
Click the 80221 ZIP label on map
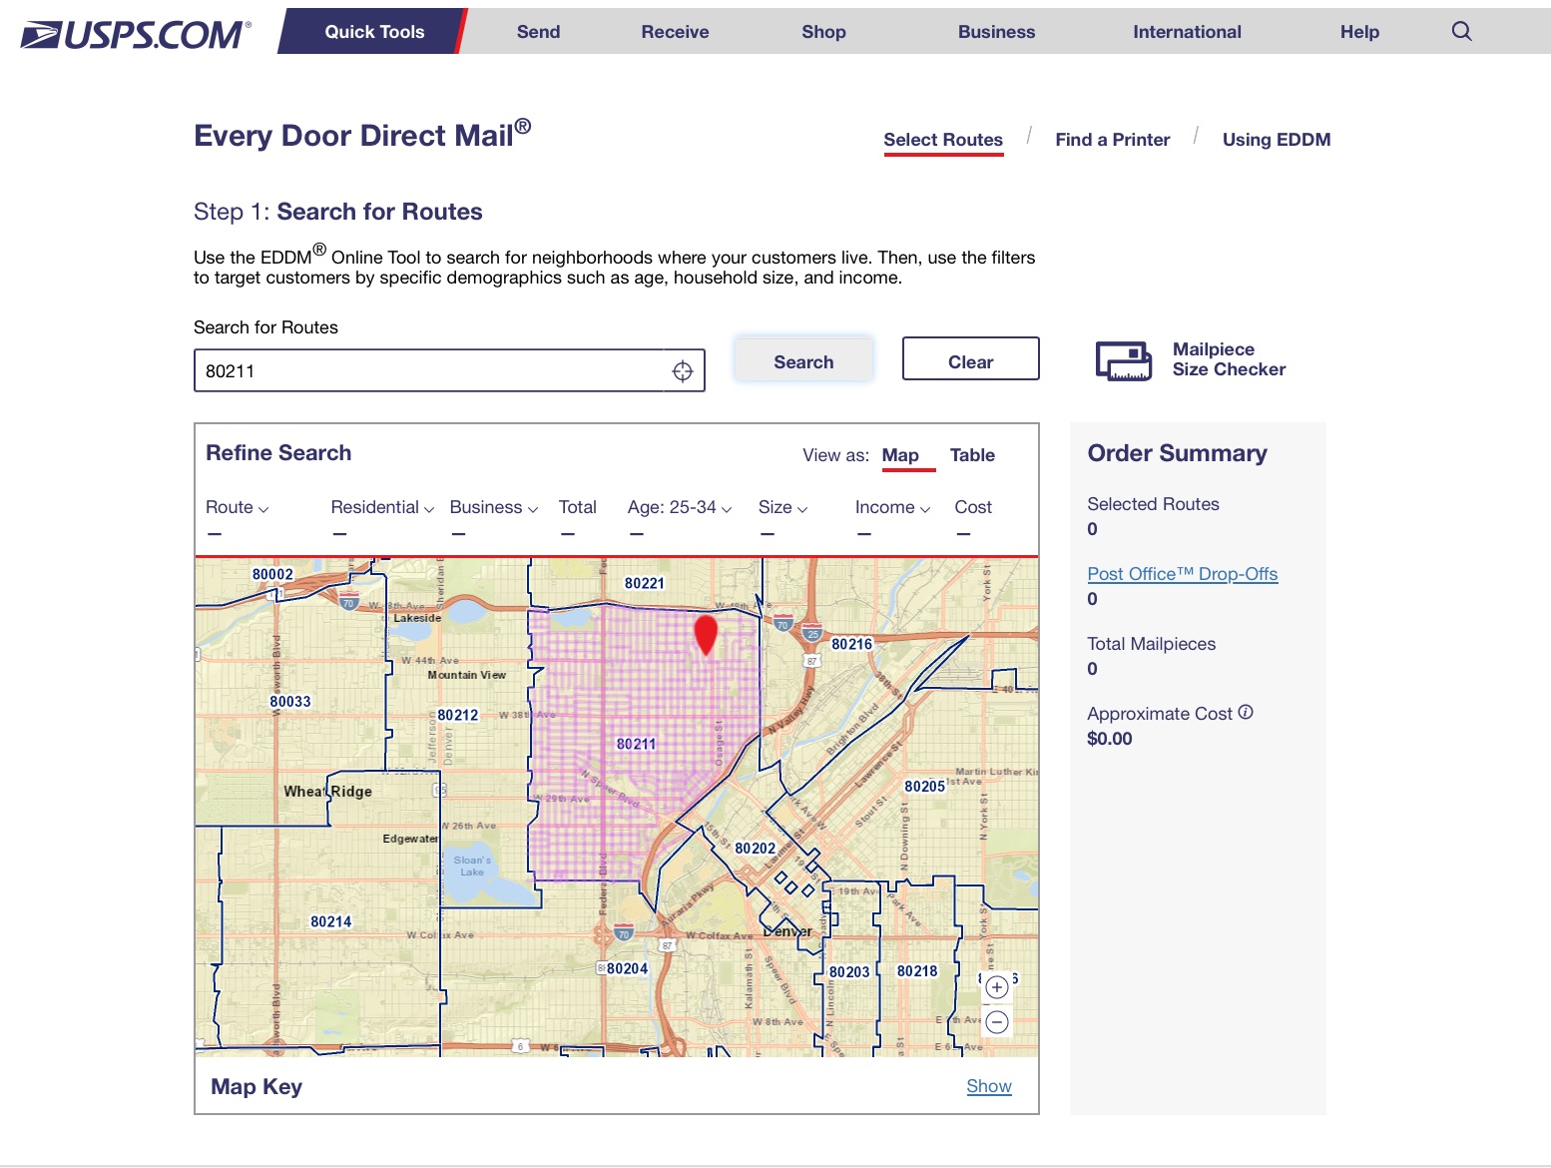(644, 583)
